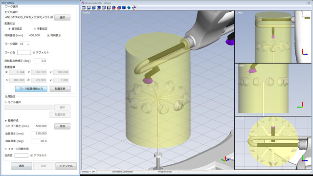Click the multicolor axis rotation toolbar icon

tap(134, 8)
